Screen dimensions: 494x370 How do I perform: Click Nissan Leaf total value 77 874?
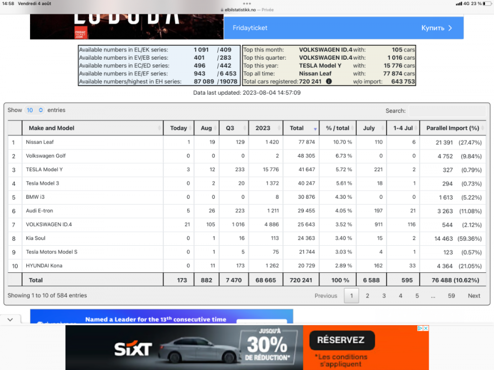point(307,142)
